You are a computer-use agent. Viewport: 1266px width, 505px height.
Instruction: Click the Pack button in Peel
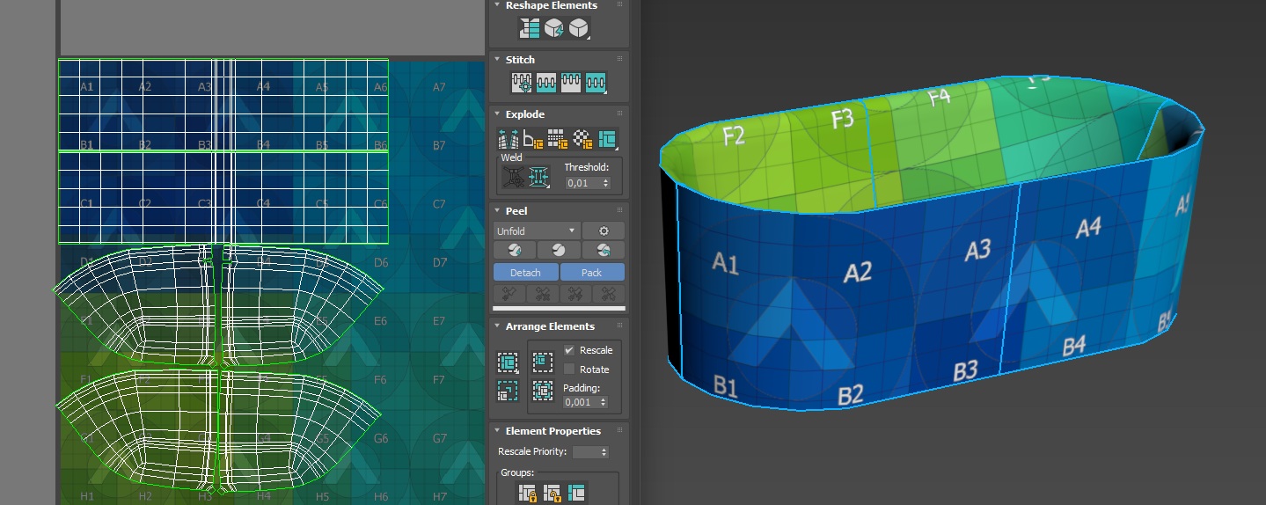point(592,273)
